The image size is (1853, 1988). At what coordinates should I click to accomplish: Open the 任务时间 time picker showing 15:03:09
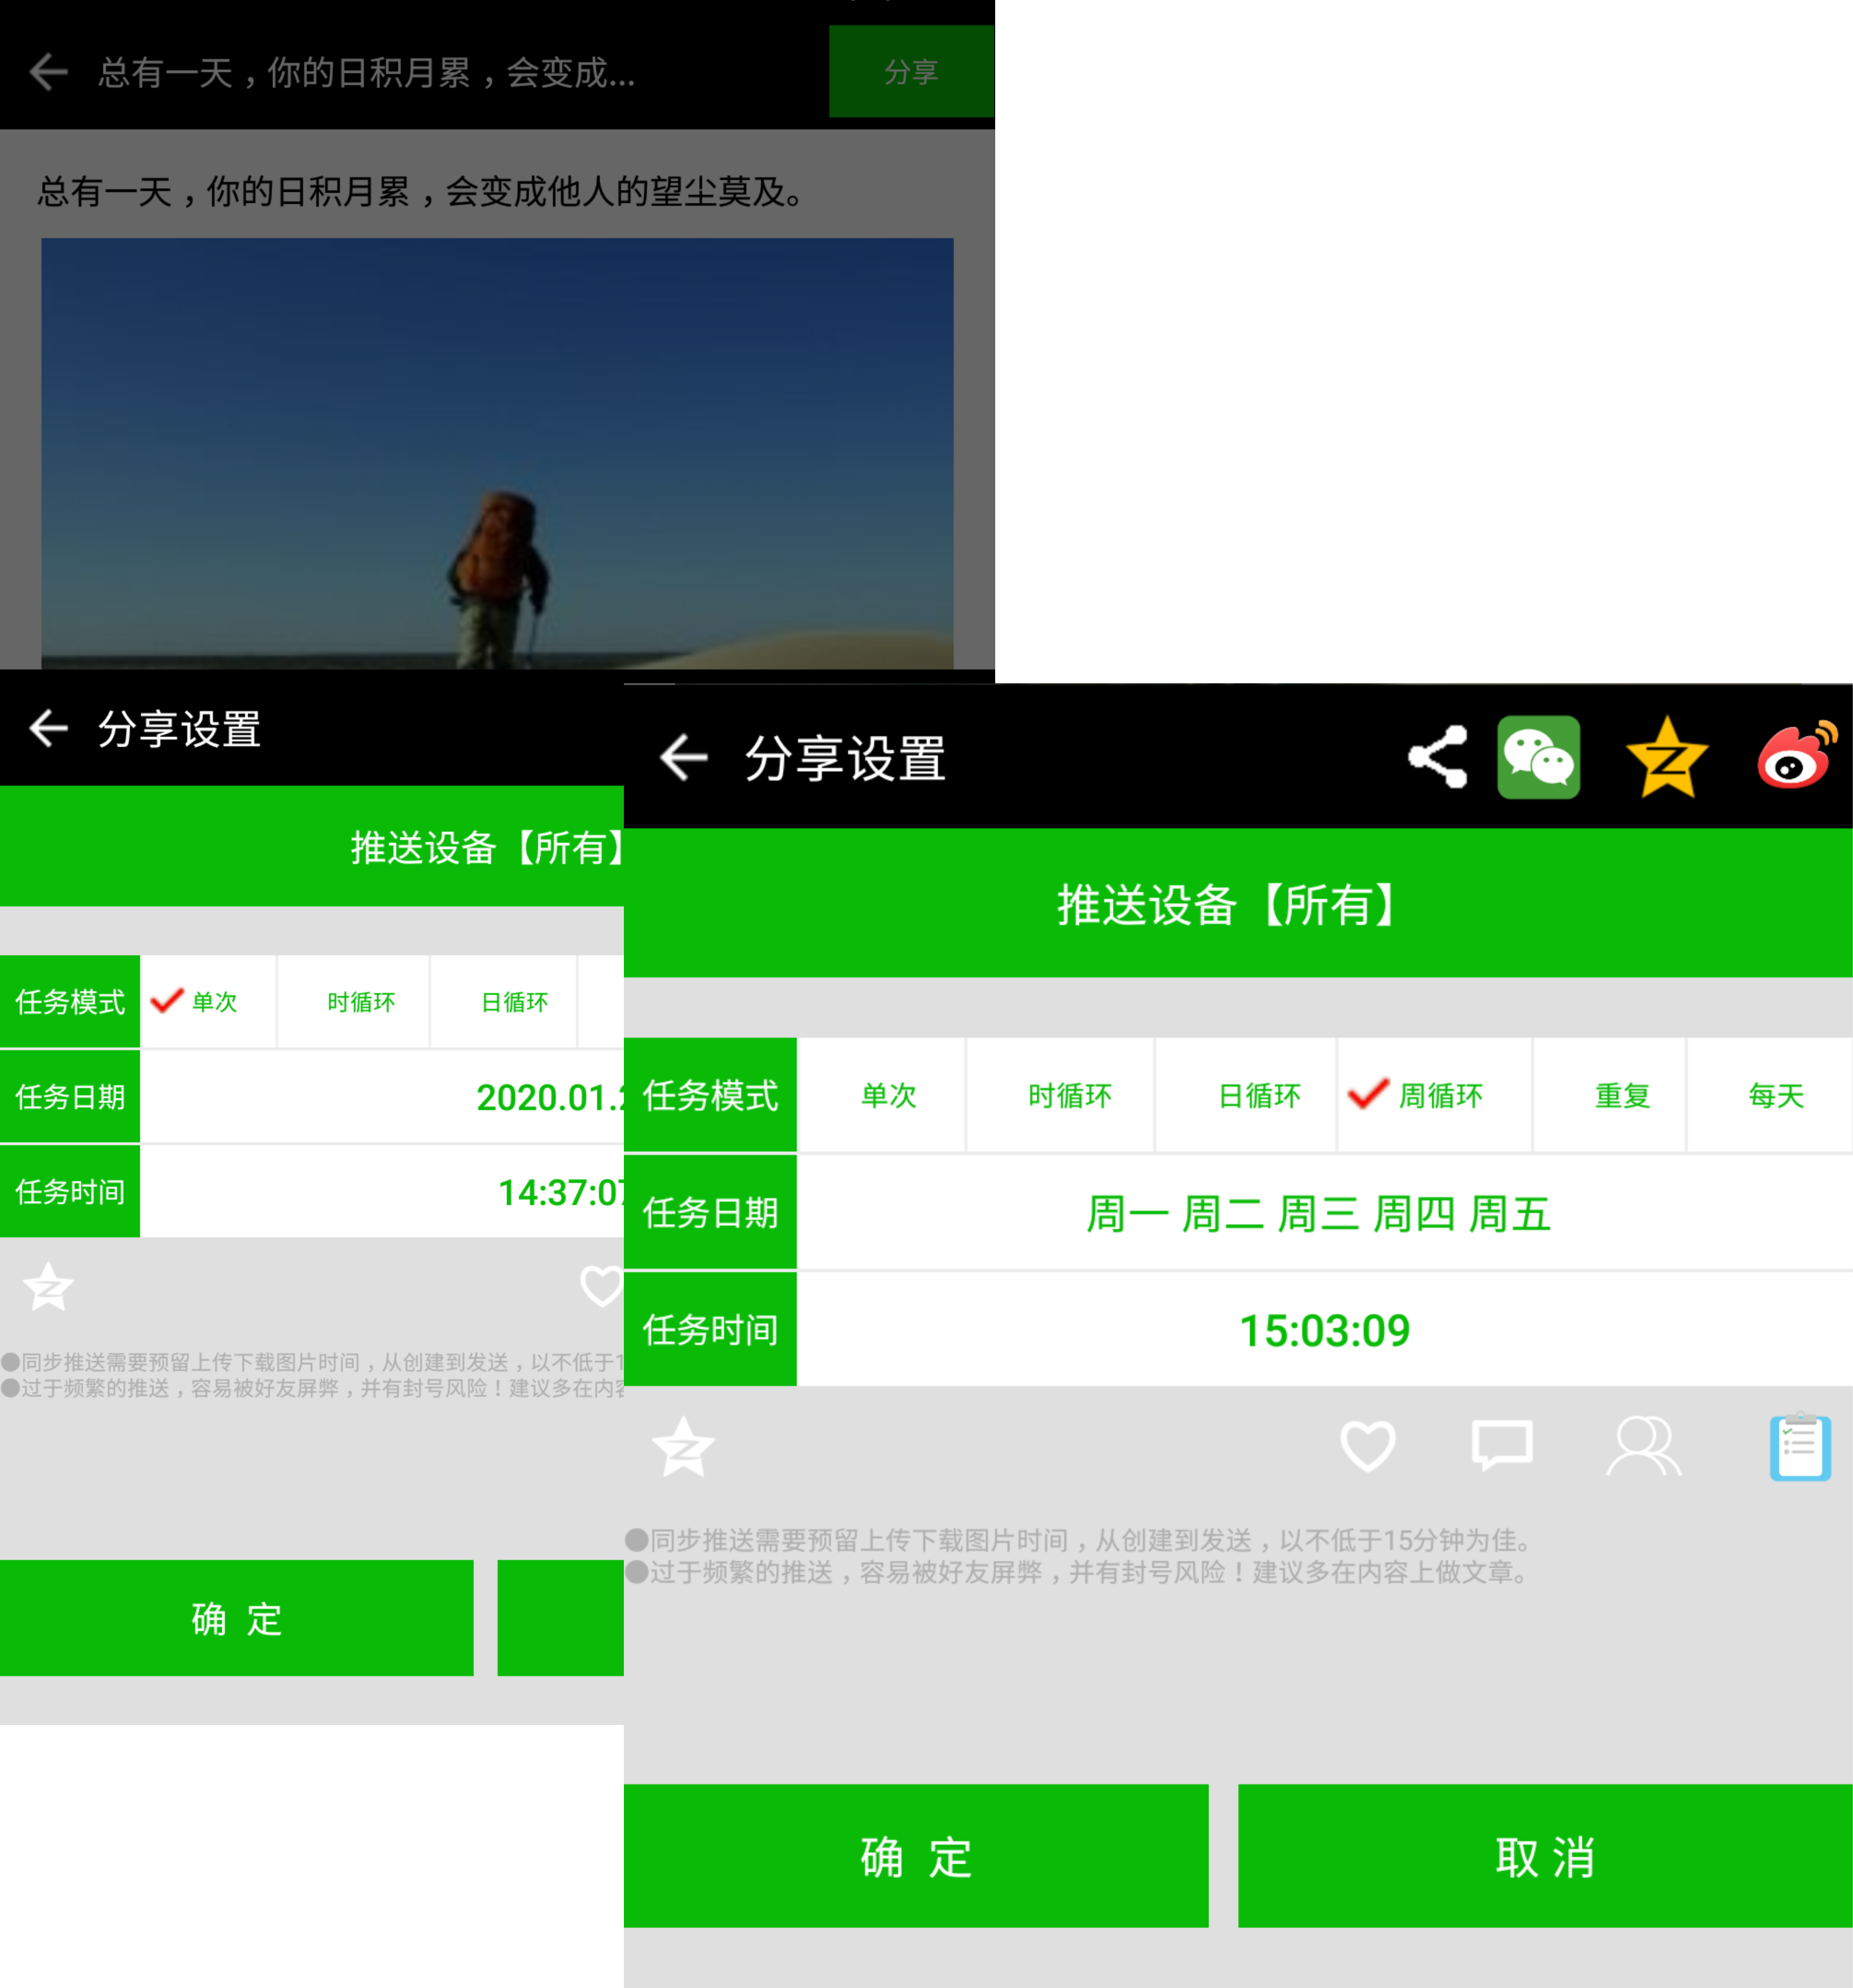(x=1325, y=1330)
